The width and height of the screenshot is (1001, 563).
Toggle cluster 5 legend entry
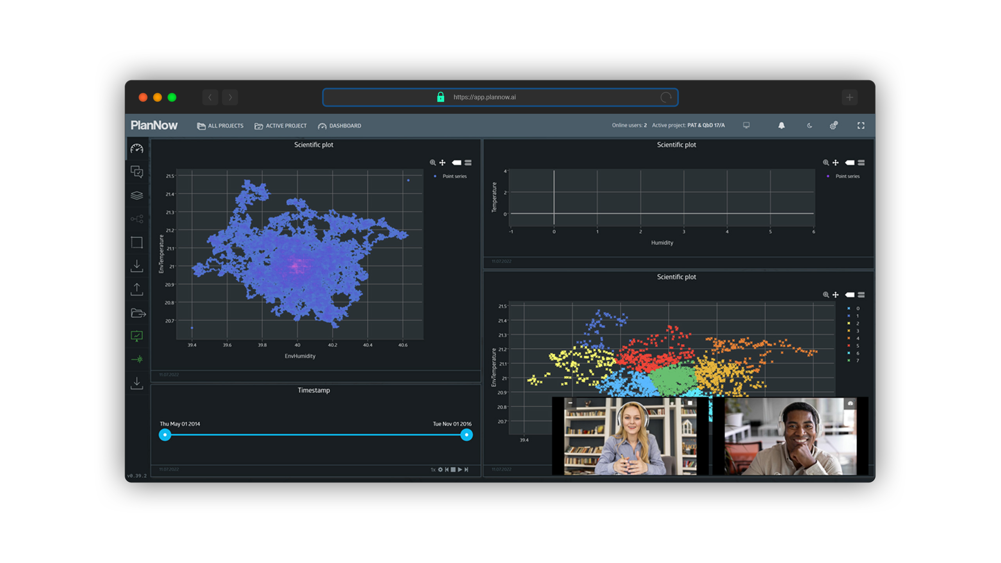click(853, 346)
